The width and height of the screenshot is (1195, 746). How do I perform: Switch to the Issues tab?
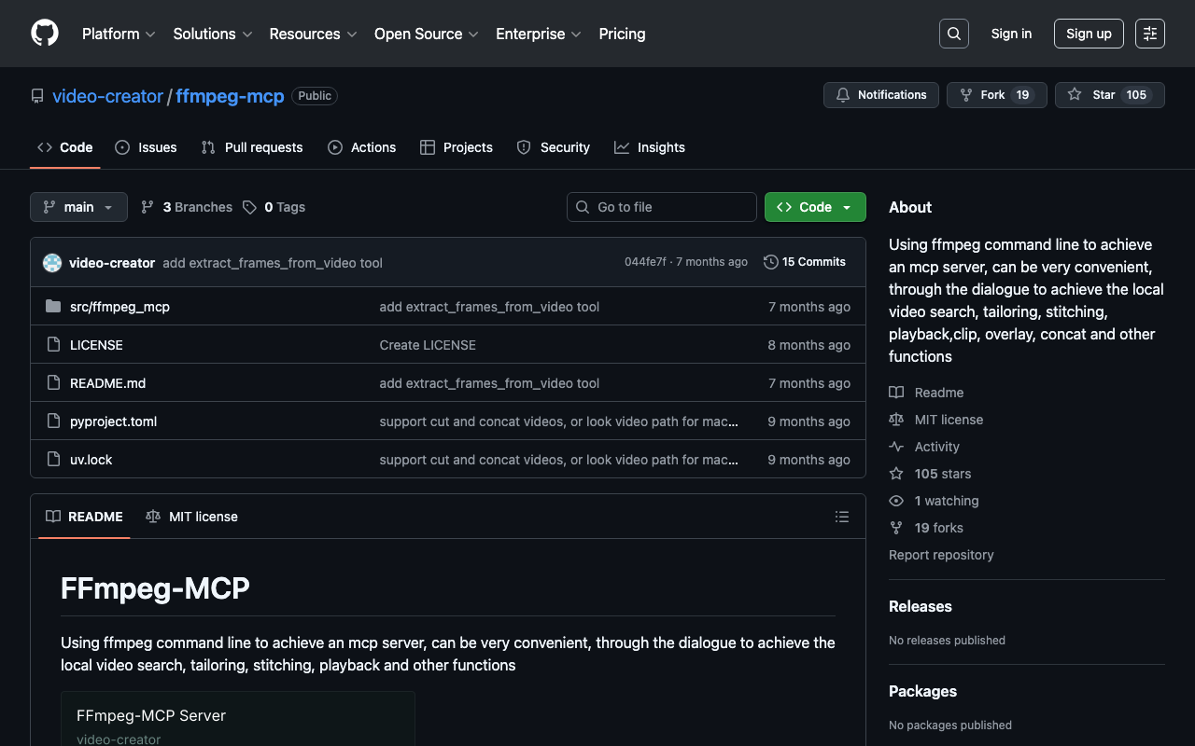(146, 147)
